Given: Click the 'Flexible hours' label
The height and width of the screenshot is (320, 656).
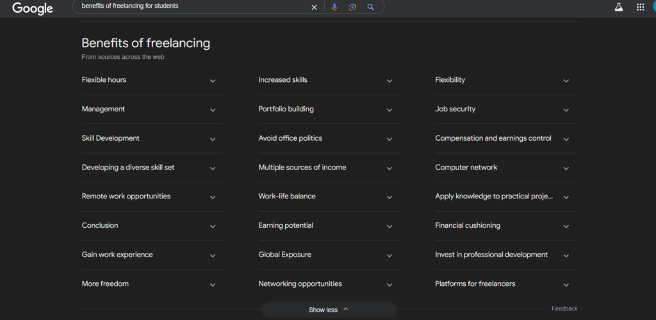Looking at the screenshot, I should (x=104, y=80).
